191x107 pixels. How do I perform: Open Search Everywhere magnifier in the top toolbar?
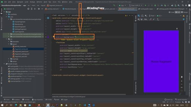coord(183,5)
